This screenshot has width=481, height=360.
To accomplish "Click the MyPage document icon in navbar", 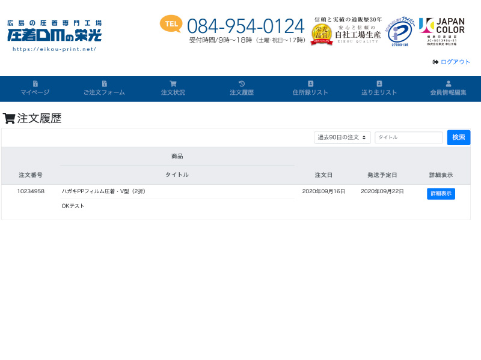I will pyautogui.click(x=35, y=83).
